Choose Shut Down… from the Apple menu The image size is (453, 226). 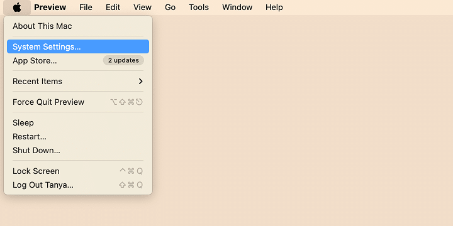click(78, 151)
